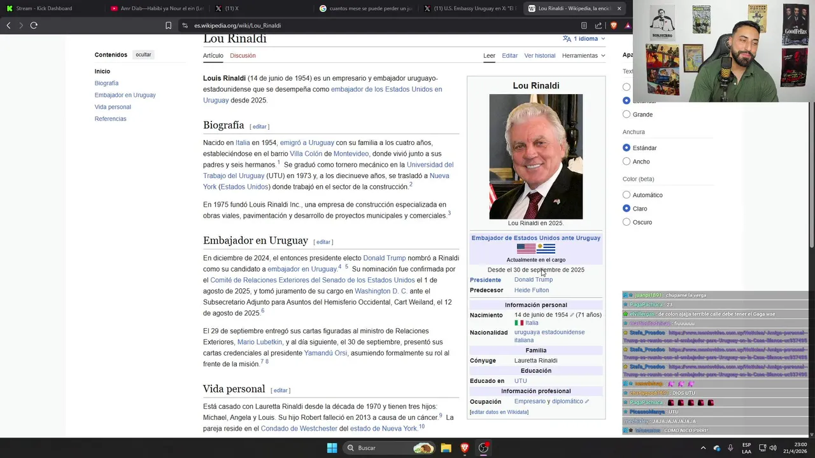Viewport: 815px width, 458px height.
Task: Jump to Vida personal in contents
Action: pos(113,107)
